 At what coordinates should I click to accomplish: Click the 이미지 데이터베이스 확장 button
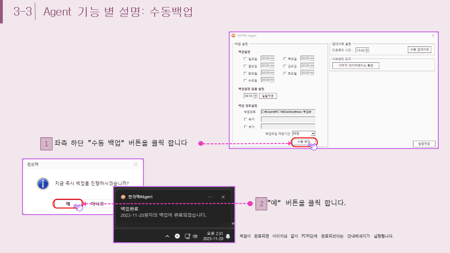[x=356, y=66]
